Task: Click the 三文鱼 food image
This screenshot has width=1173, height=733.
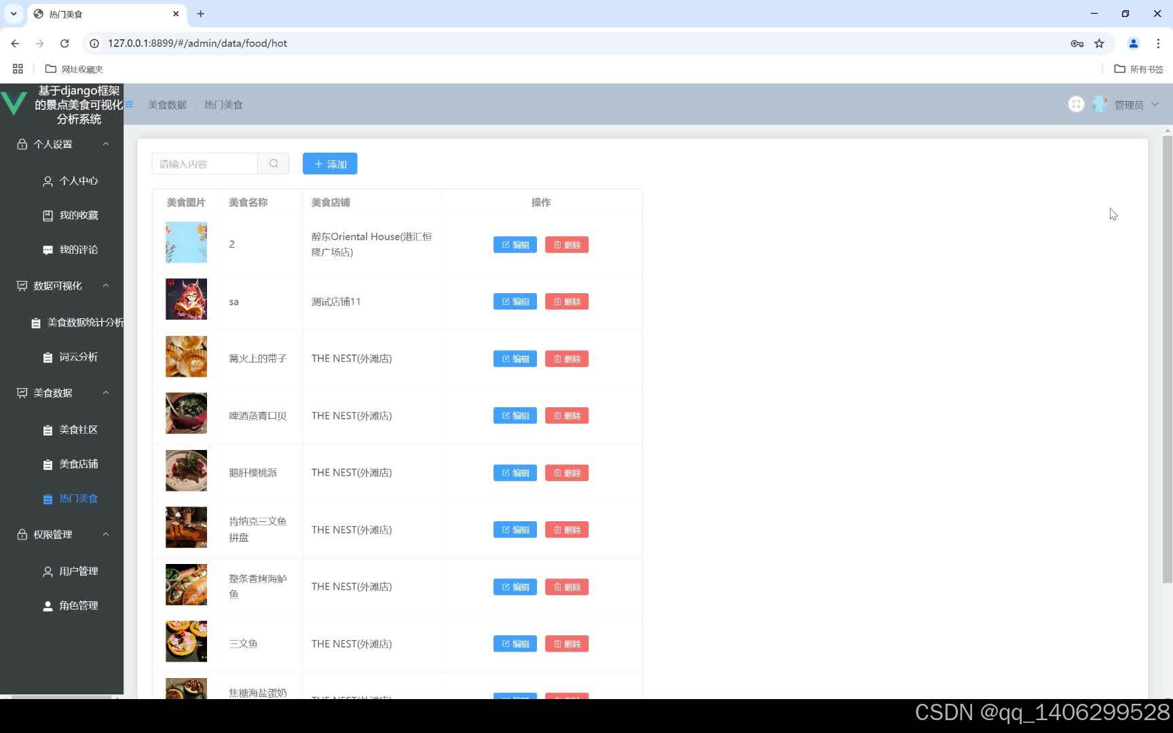Action: [x=186, y=641]
